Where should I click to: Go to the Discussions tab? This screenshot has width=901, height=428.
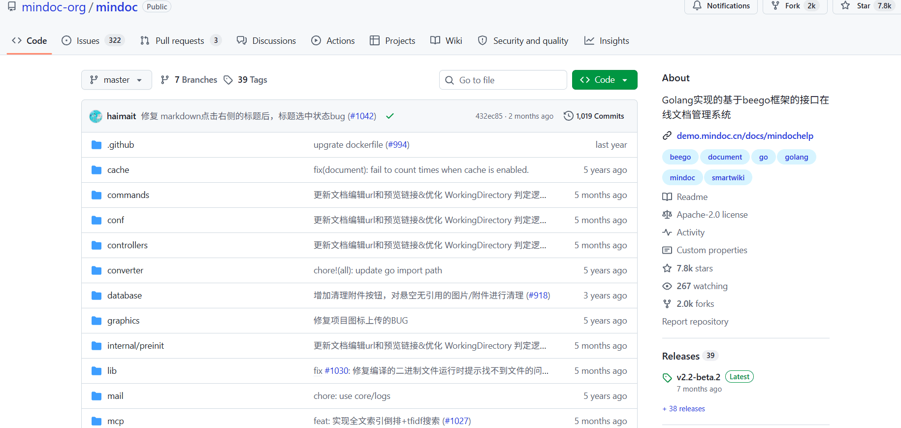pyautogui.click(x=266, y=41)
